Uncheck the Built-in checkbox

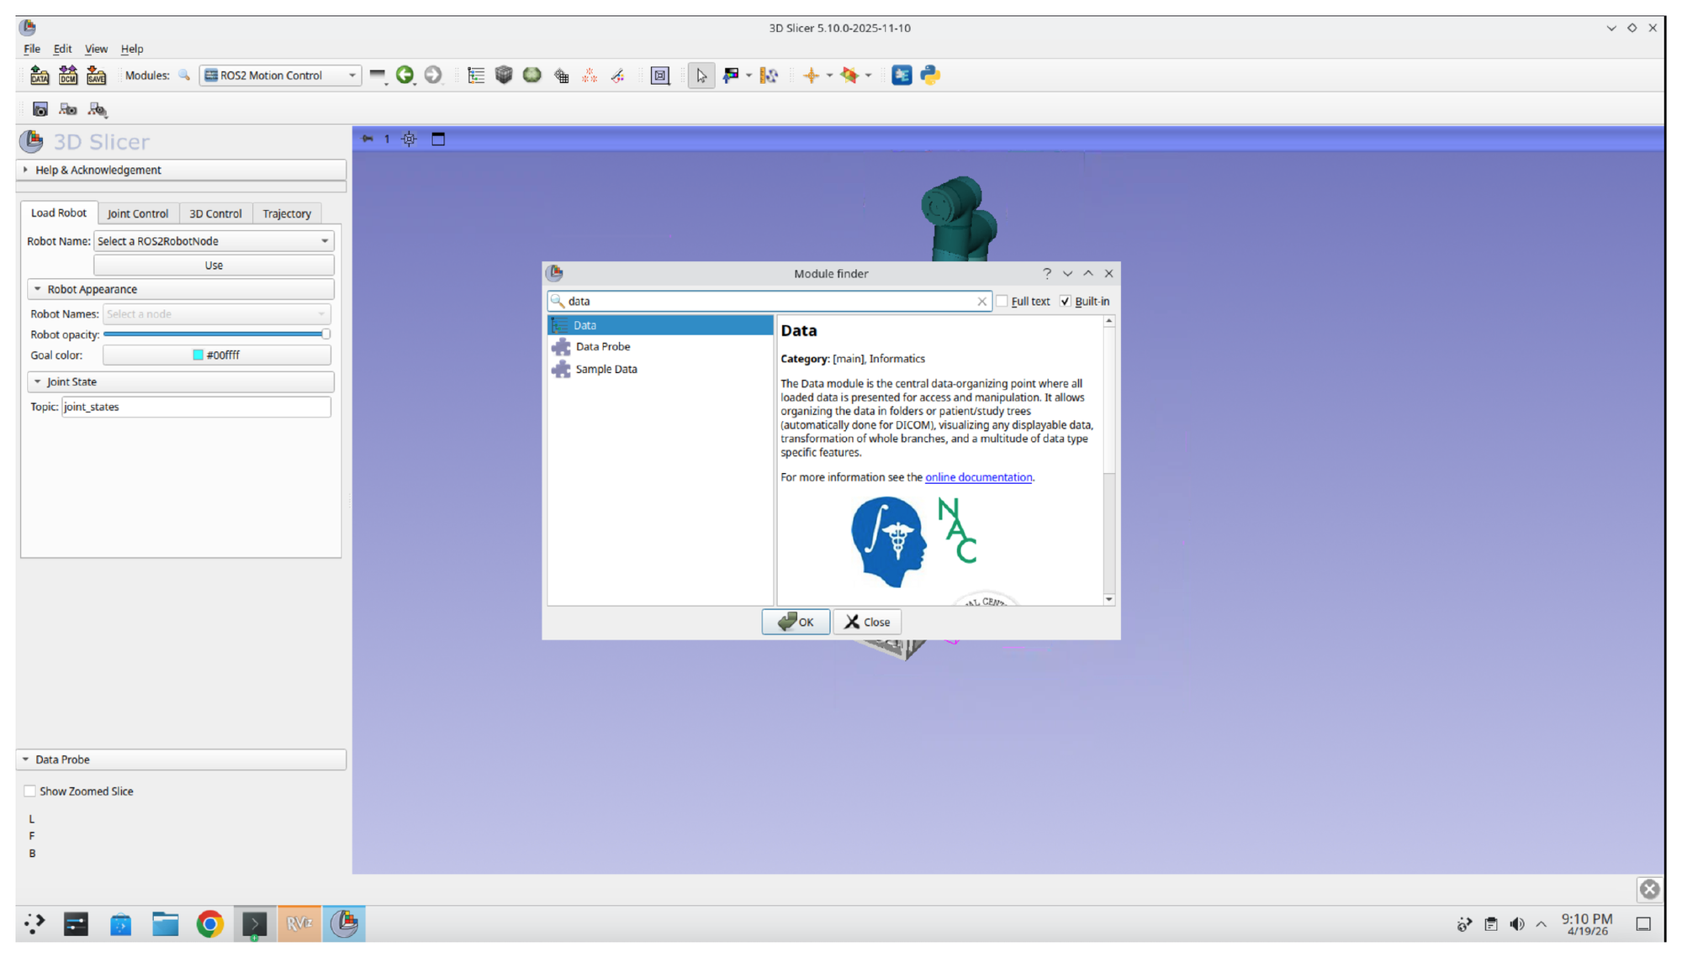[x=1065, y=301]
